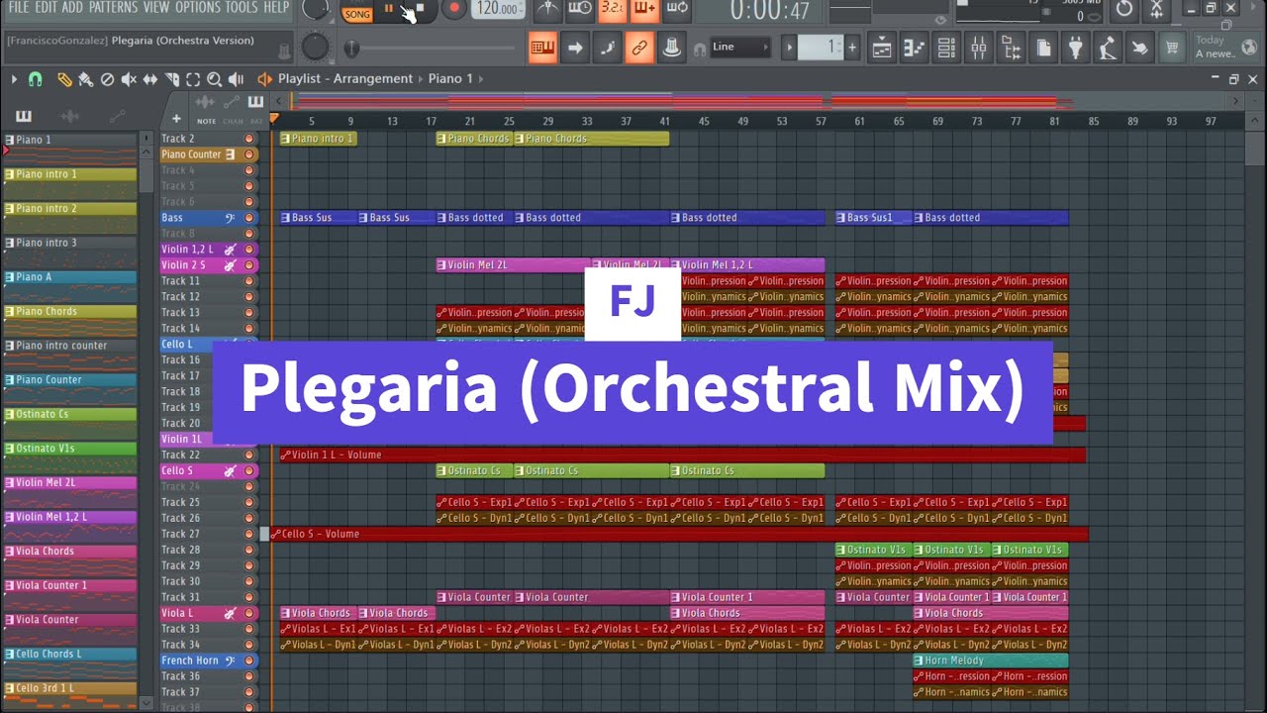Screen dimensions: 1267x713
Task: Open the PATTERNS menu
Action: 113,8
